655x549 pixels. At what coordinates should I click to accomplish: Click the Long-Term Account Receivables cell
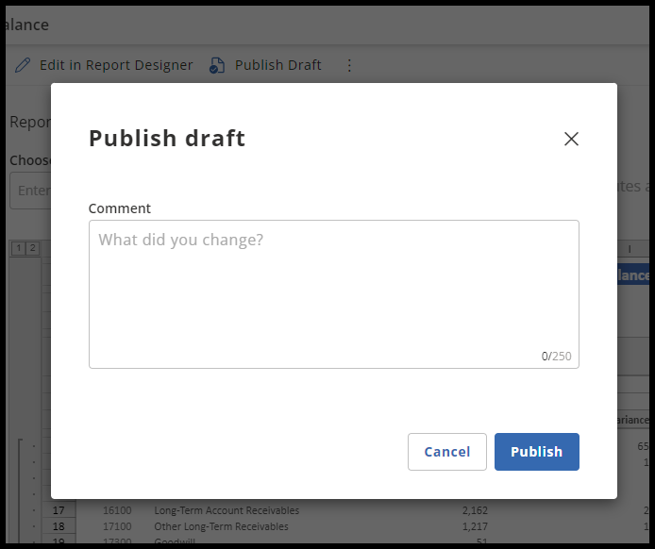(226, 510)
